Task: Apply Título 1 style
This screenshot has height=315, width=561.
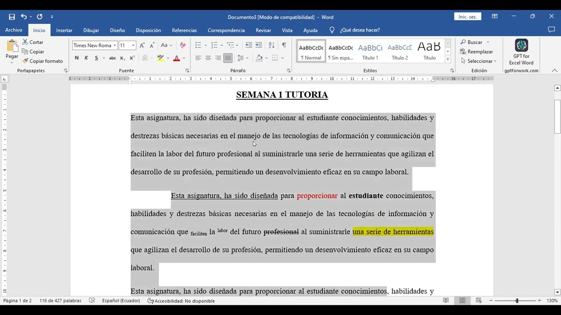Action: point(370,51)
